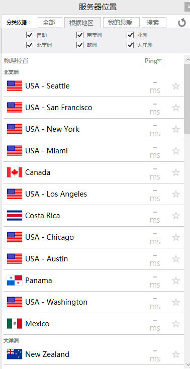Add Costa Rica to favorites star

[176, 216]
